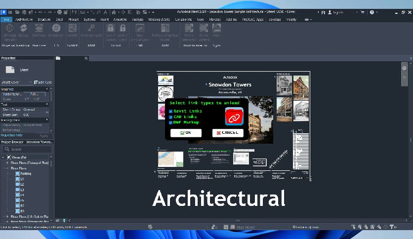Screen dimensions: 413x239
Task: Uncheck the CAD Links checkbox
Action: click(x=170, y=117)
